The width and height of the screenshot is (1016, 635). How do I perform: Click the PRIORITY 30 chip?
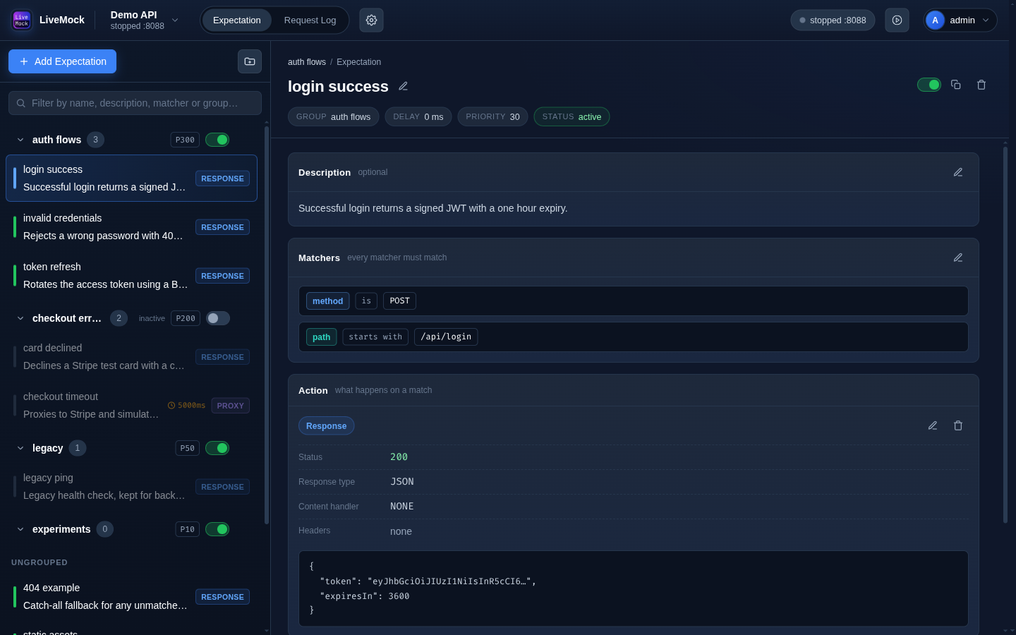pyautogui.click(x=492, y=116)
